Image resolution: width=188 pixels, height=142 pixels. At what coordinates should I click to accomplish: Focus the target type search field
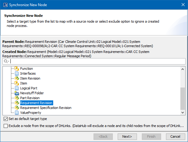[x=97, y=61]
